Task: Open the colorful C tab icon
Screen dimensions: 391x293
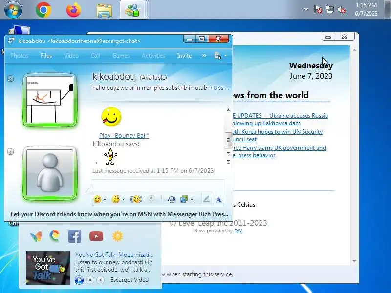Action: 55,236
